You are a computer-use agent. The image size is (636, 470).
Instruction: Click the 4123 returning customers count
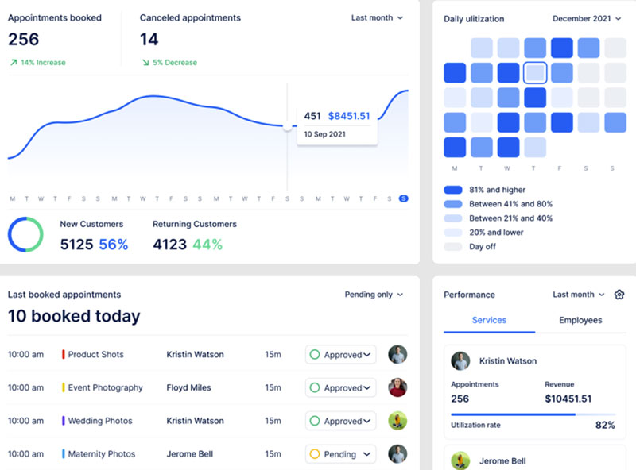169,245
